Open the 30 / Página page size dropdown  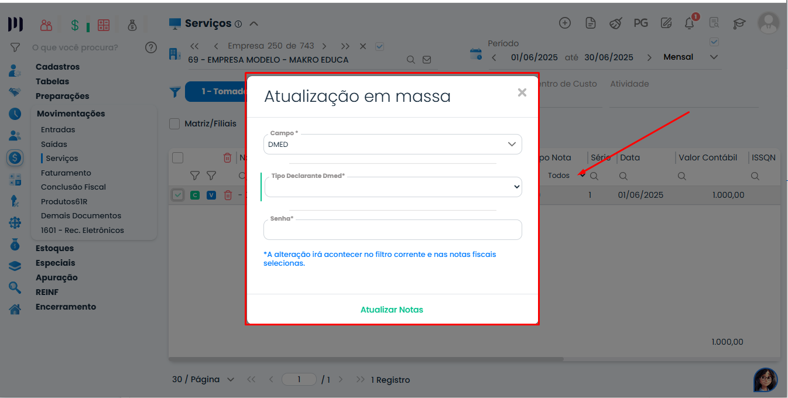click(x=203, y=379)
